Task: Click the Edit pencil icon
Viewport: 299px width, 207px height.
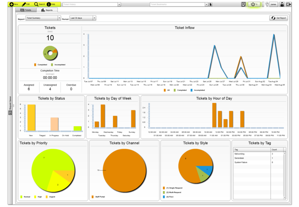Action: coord(24,4)
